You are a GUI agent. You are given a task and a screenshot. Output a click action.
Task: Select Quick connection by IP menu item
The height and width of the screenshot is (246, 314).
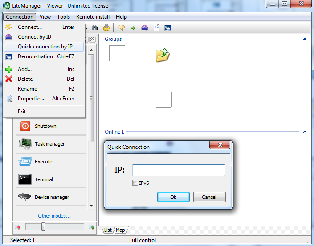[44, 47]
